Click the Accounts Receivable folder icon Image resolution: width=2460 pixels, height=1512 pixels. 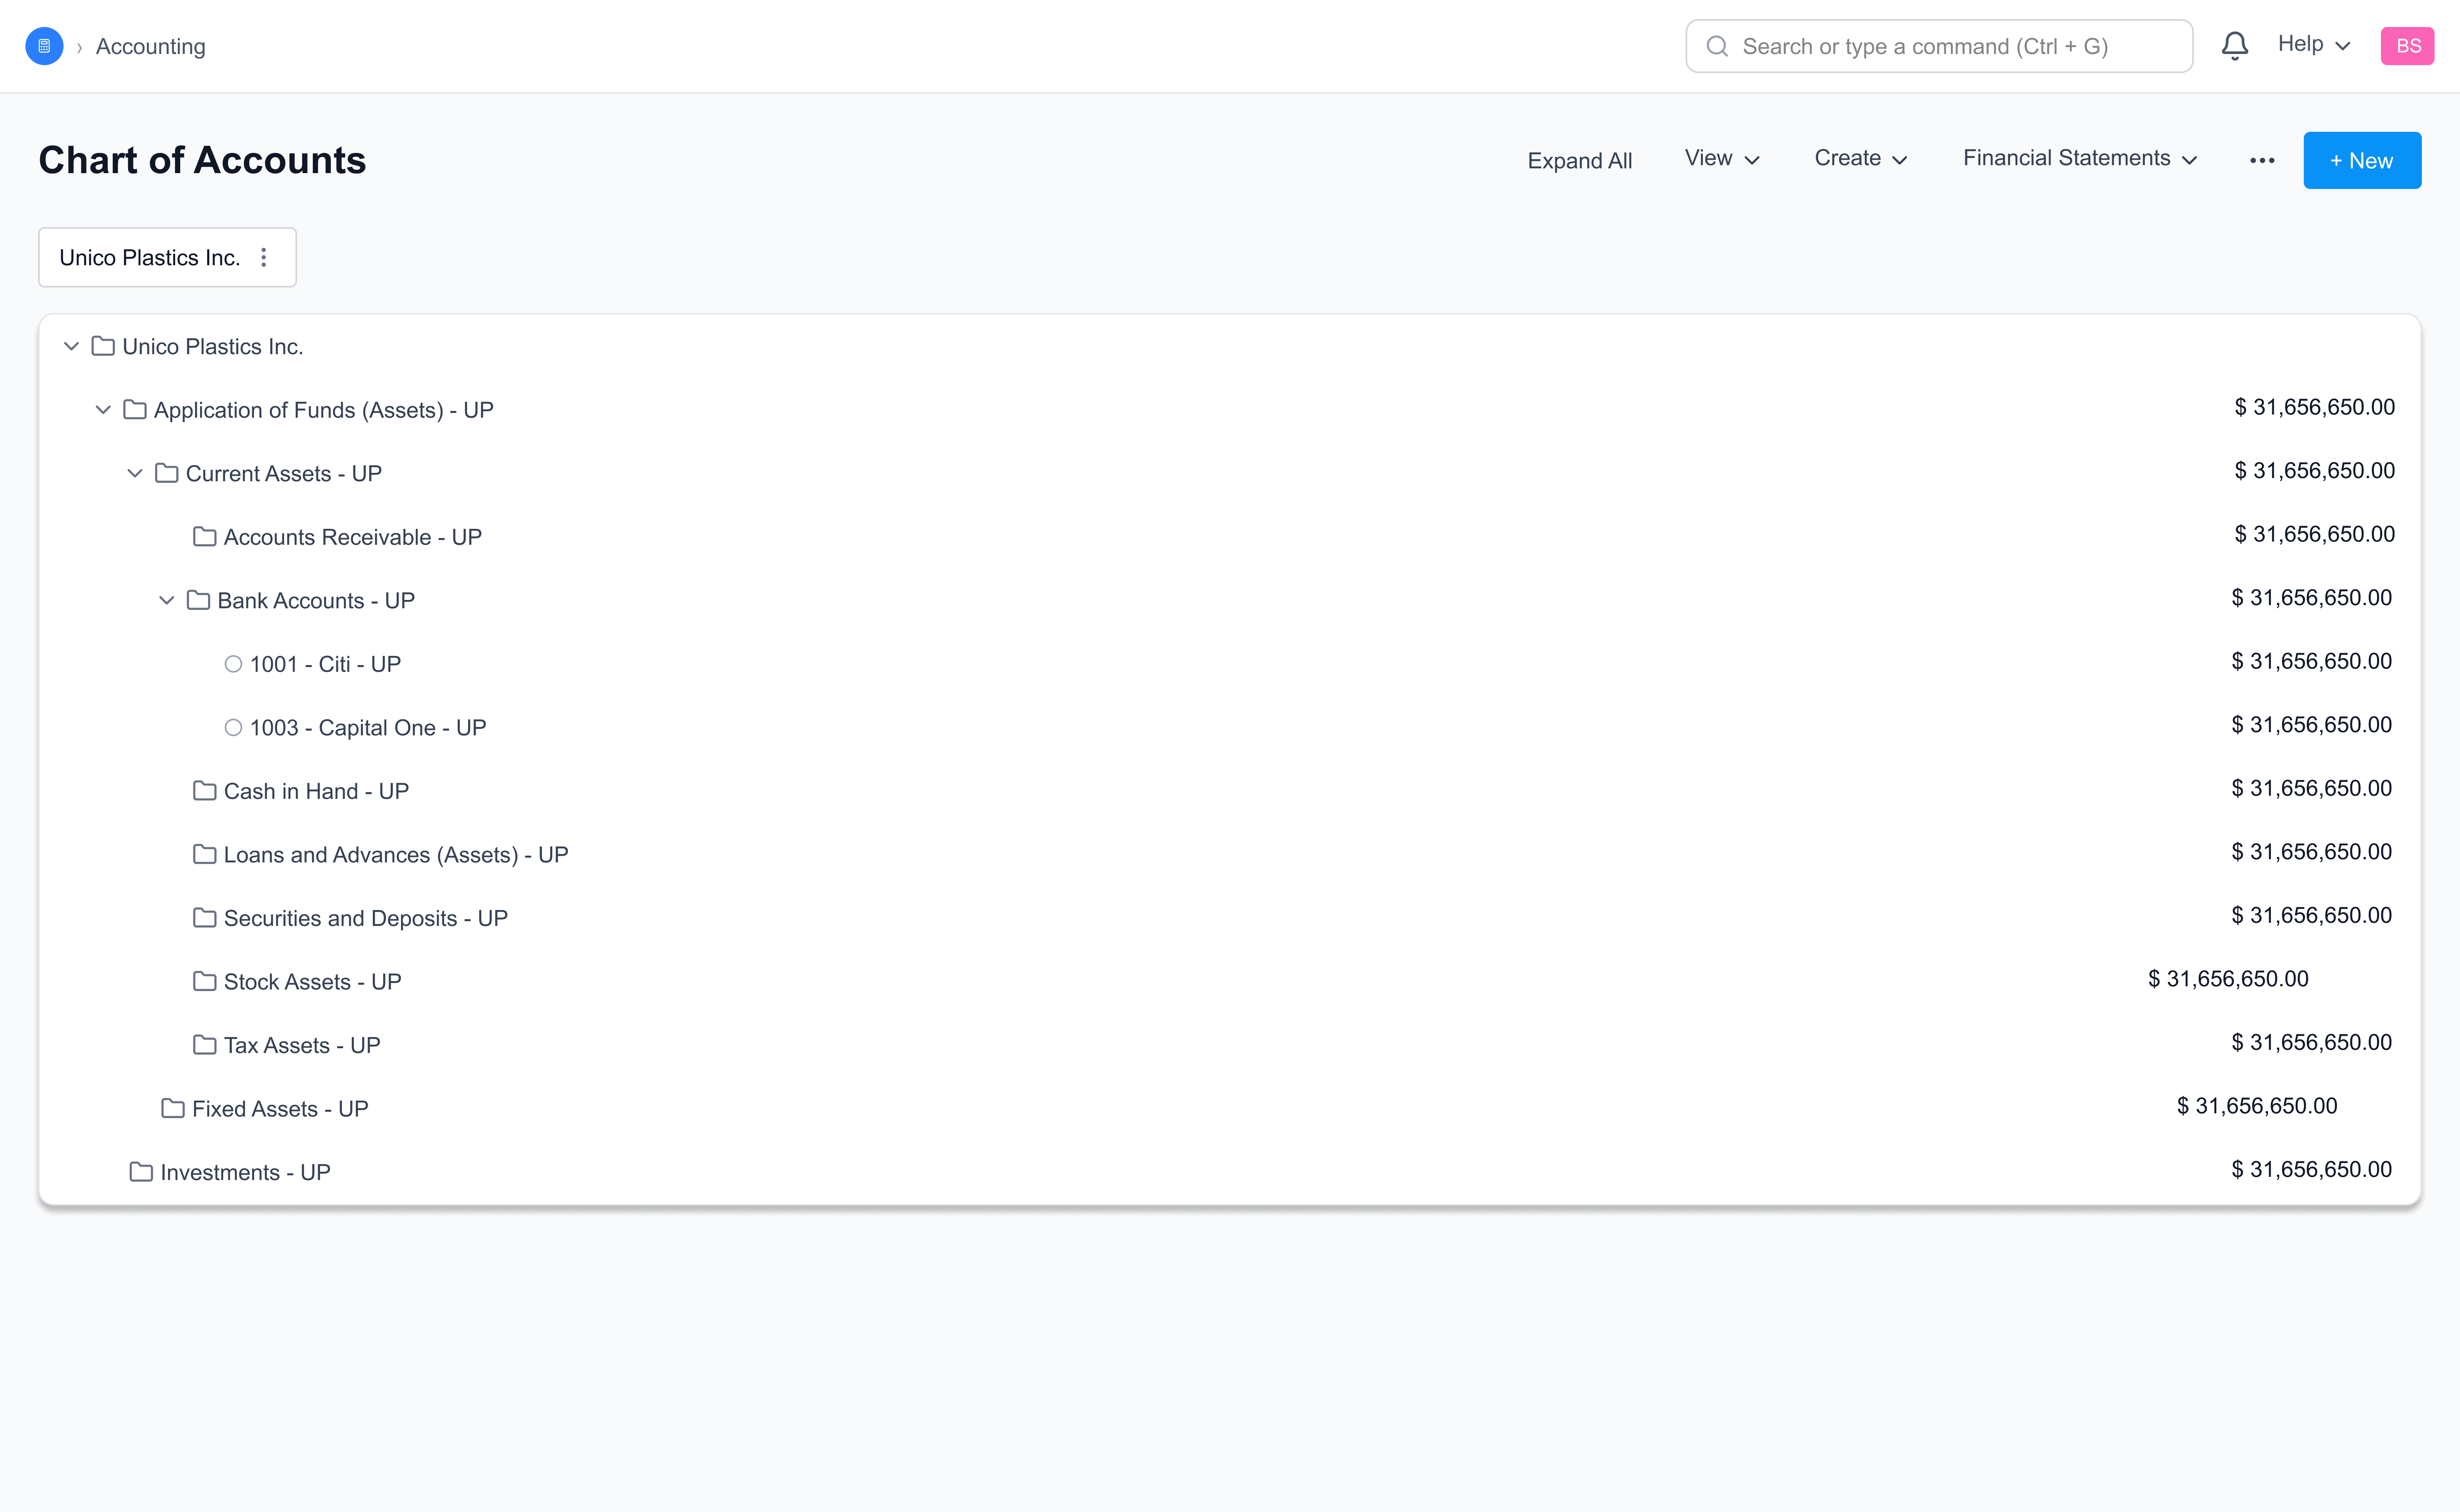point(204,537)
